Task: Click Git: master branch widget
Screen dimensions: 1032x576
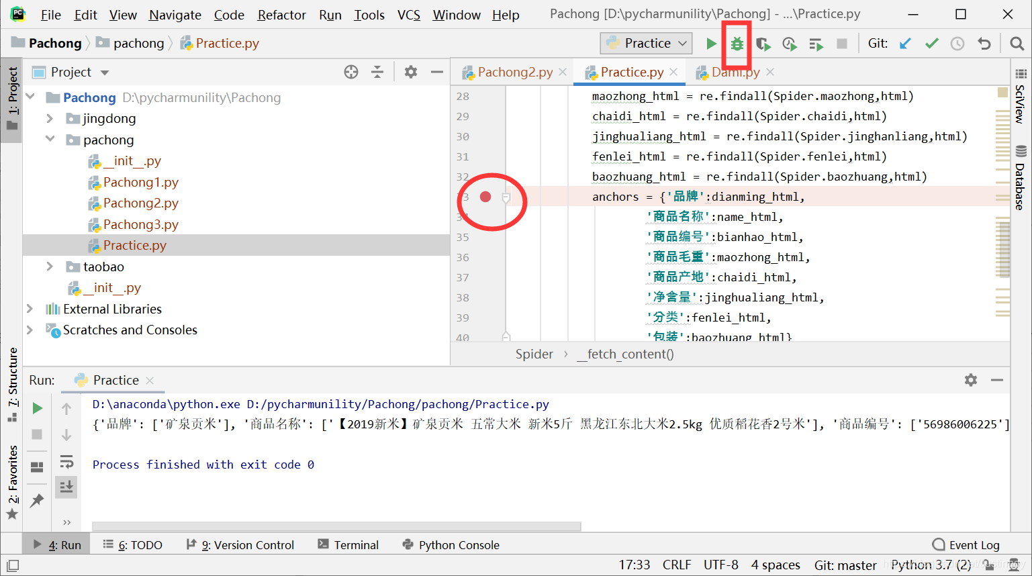Action: pyautogui.click(x=845, y=565)
